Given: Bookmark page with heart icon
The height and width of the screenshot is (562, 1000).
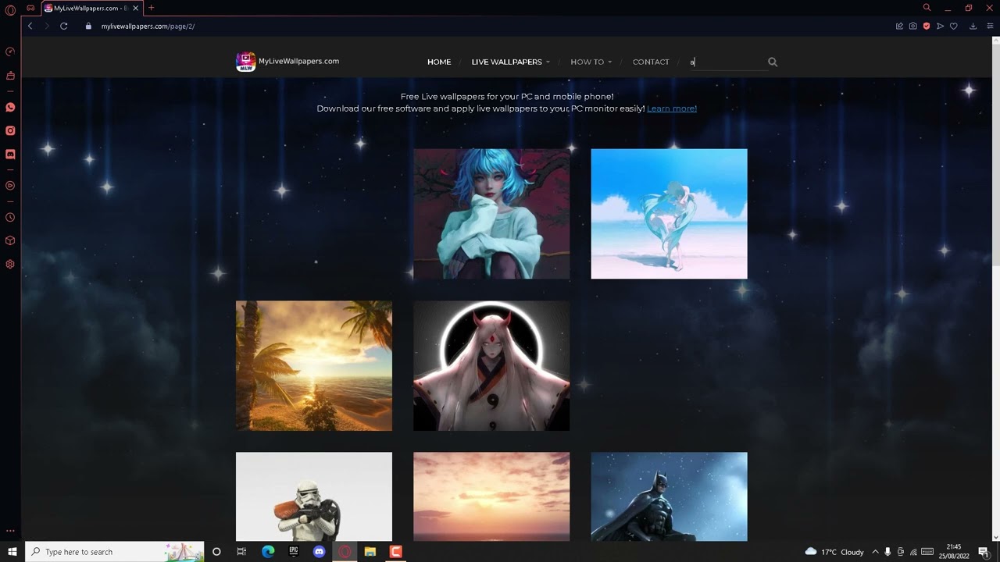Looking at the screenshot, I should click(x=953, y=26).
